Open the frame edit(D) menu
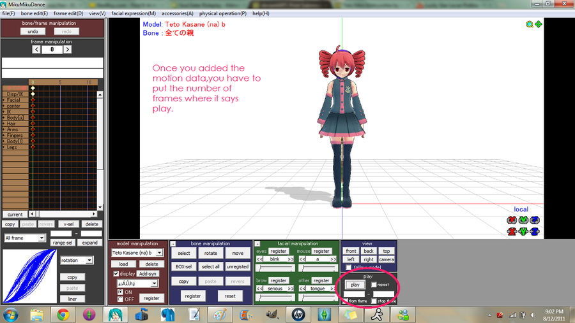The width and height of the screenshot is (575, 323). (x=68, y=13)
